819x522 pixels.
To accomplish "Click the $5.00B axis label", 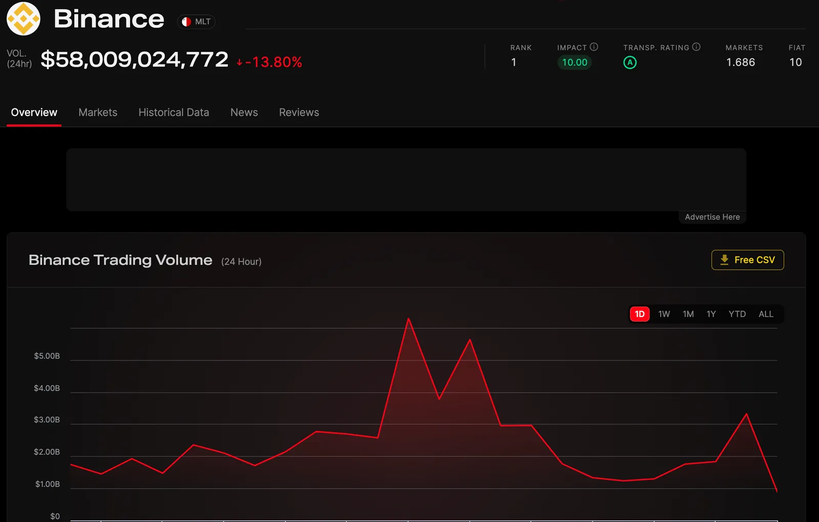I will tap(47, 356).
